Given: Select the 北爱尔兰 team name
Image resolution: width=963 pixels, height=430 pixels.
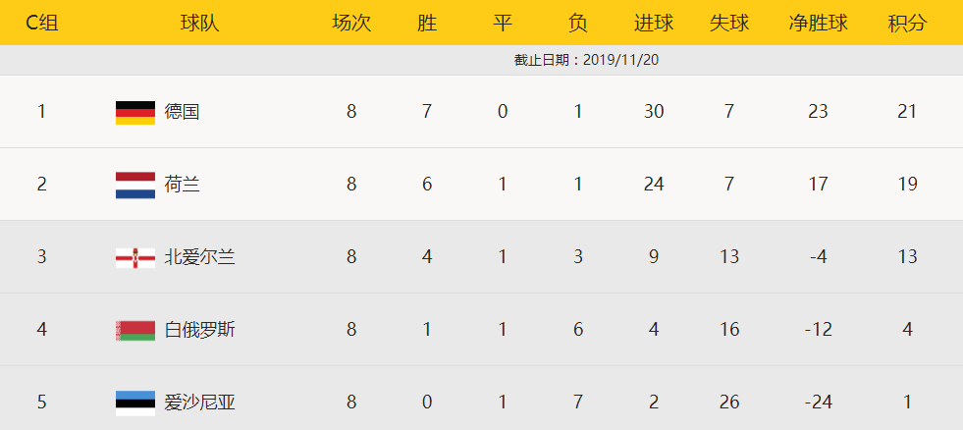Looking at the screenshot, I should tap(199, 257).
